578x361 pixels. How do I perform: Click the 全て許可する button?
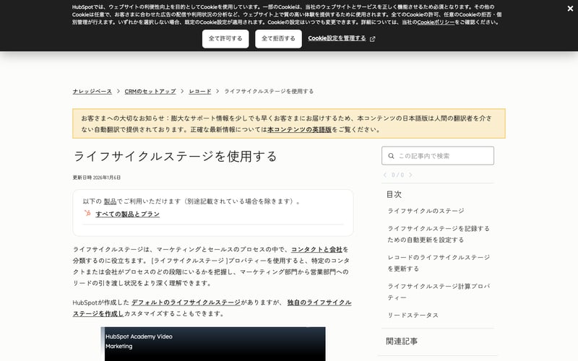coord(225,39)
